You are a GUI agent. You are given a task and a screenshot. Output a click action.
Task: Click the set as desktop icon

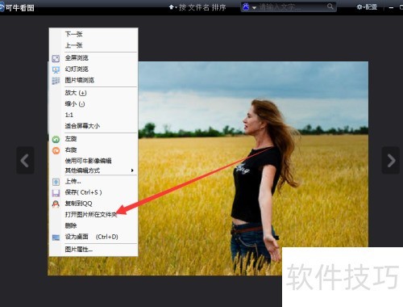tap(56, 238)
